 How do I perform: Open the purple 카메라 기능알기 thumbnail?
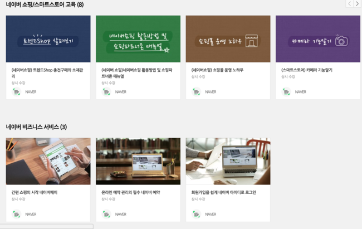point(318,39)
